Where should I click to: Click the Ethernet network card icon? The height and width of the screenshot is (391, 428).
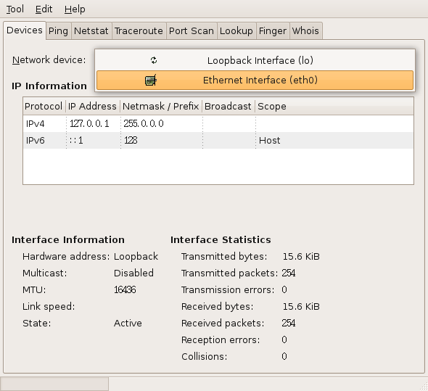(151, 80)
